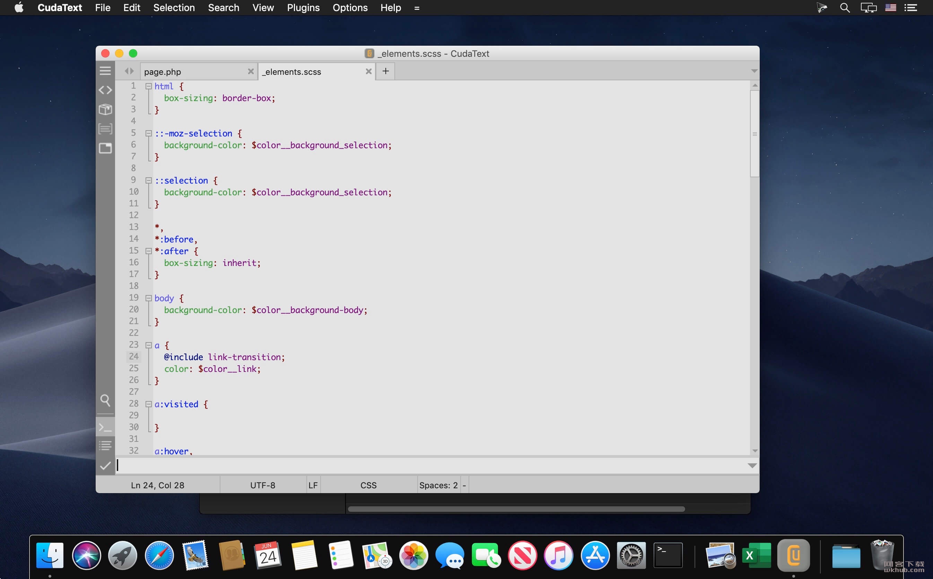The width and height of the screenshot is (933, 579).
Task: Launch Safari from the Dock
Action: (x=159, y=555)
